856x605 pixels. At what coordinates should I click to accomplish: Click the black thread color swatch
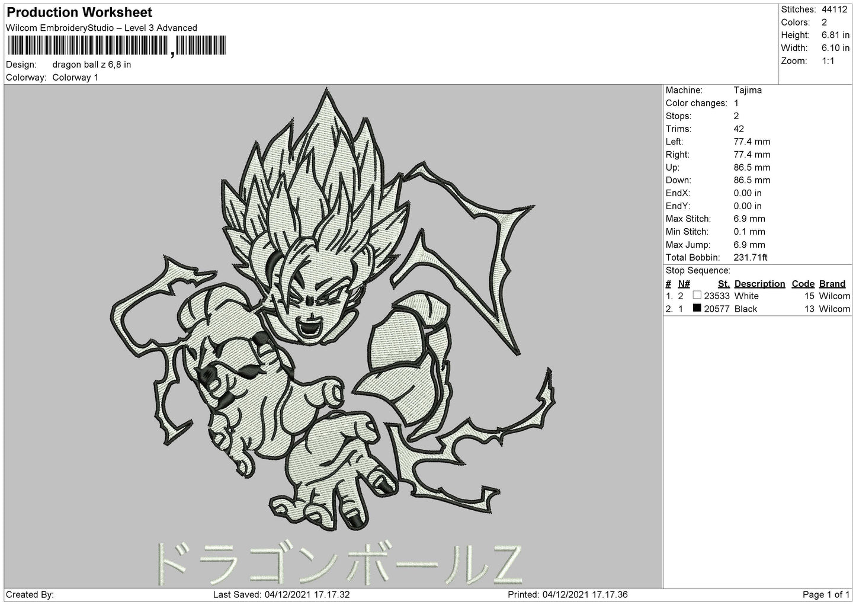(x=697, y=308)
